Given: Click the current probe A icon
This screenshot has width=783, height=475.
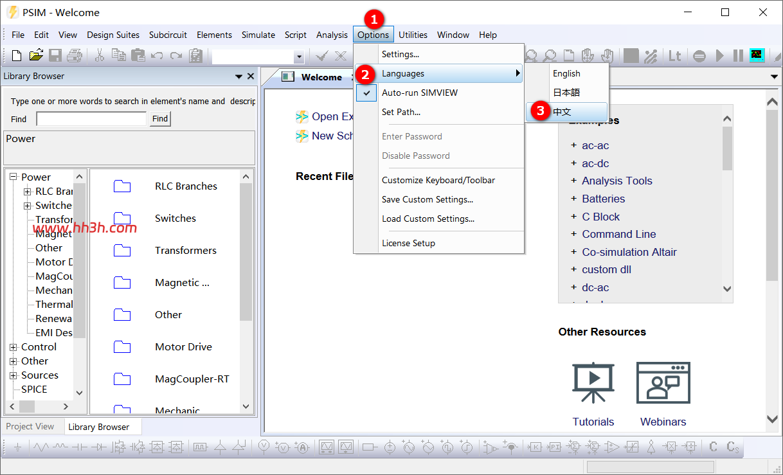Looking at the screenshot, I should pyautogui.click(x=301, y=447).
